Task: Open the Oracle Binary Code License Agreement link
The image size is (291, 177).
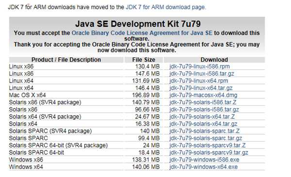Action: click(142, 33)
